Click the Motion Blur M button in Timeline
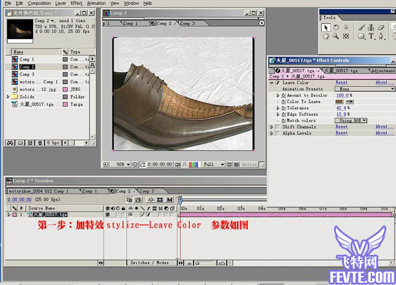This screenshot has width=396, height=285. click(170, 200)
